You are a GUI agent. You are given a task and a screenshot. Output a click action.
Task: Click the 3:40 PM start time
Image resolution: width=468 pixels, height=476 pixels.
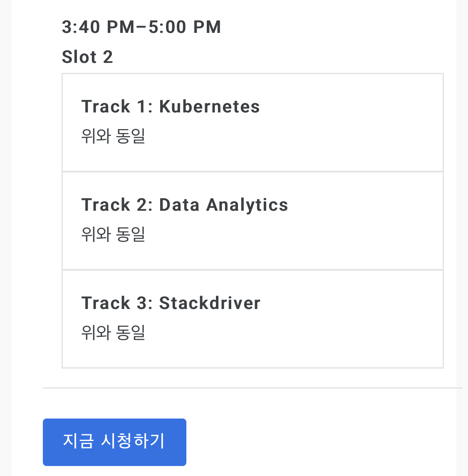coord(98,27)
